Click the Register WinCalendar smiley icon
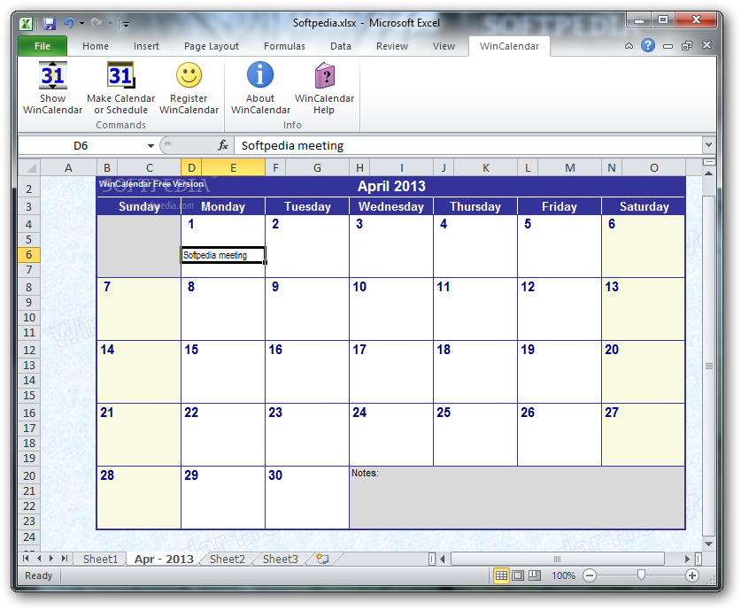This screenshot has width=741, height=610. tap(189, 75)
